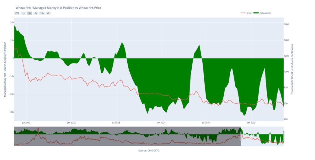Click the Managed Money left axis title
This screenshot has width=315, height=160.
[x=5, y=69]
